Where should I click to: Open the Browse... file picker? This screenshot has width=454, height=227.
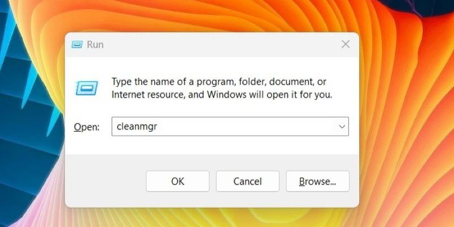coord(318,181)
